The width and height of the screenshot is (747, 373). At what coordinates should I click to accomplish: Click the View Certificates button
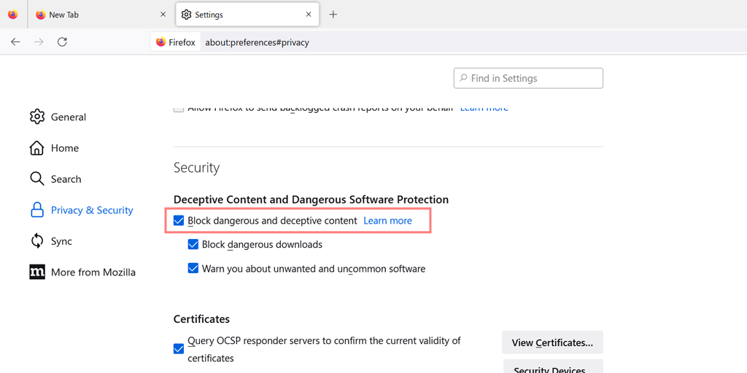click(553, 342)
